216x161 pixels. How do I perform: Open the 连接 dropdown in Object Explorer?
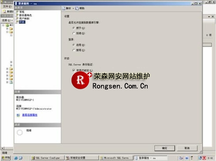(x=7, y=20)
